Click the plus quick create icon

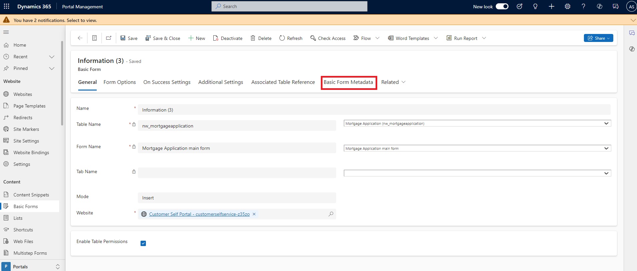point(551,6)
